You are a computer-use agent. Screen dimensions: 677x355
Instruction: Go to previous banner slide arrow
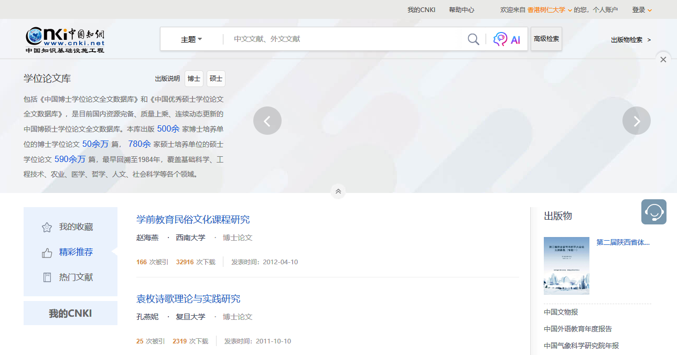tap(267, 121)
